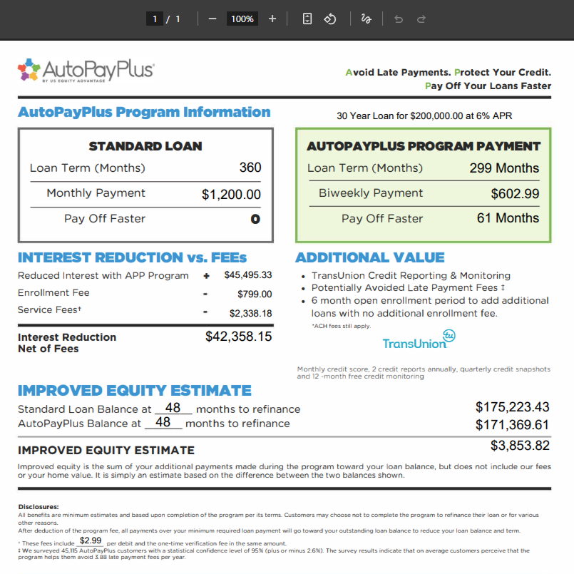
Task: Click the $799.00 enrollment fee amount
Action: click(x=255, y=294)
